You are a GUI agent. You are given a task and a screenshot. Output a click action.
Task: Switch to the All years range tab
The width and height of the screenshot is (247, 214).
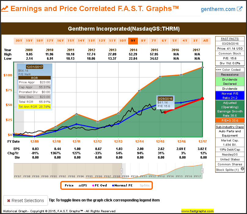[205, 41]
